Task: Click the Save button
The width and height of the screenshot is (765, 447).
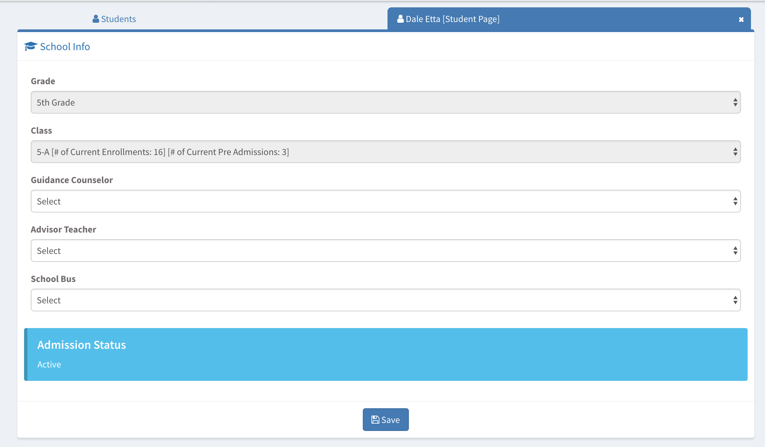Action: 386,420
